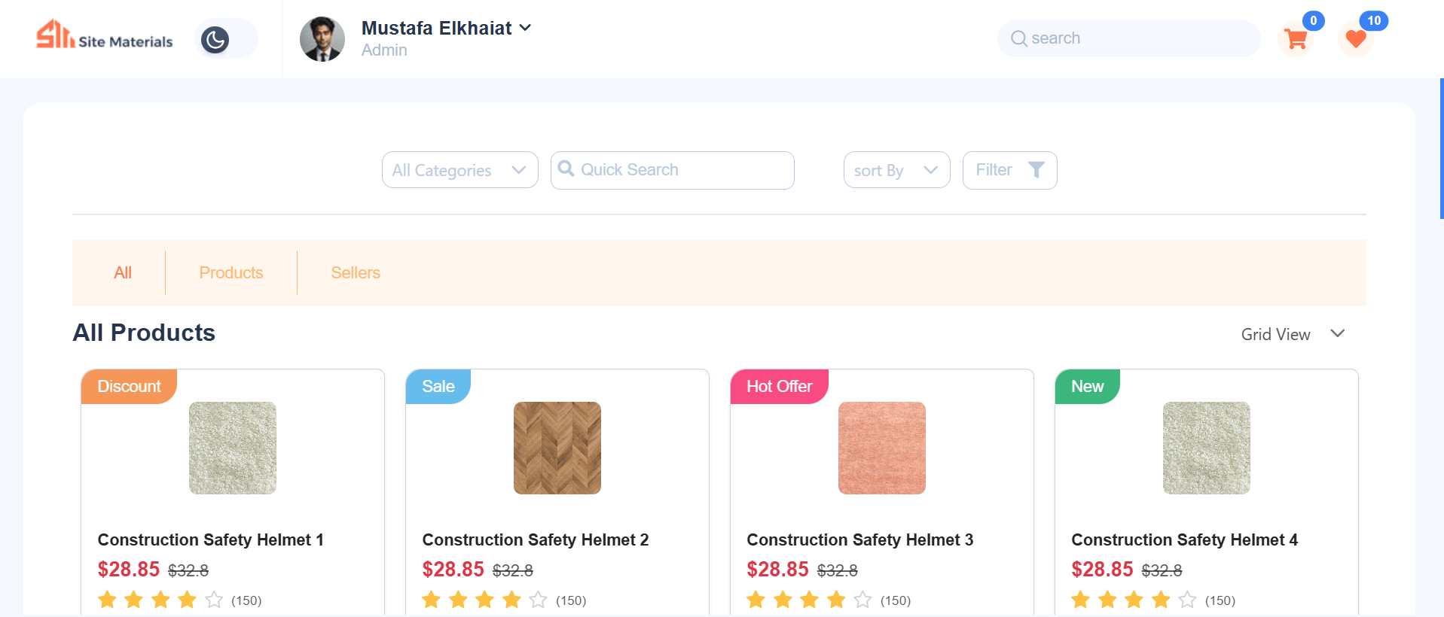Click Mustafa Elkhaiat's profile avatar

click(322, 39)
